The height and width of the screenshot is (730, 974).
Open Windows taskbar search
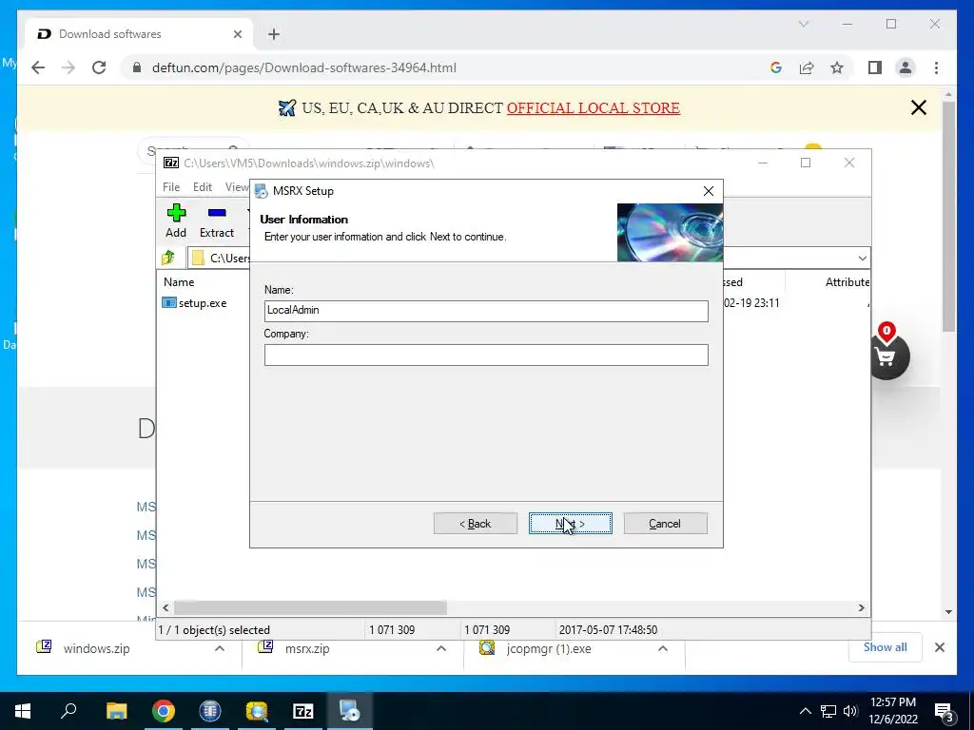(68, 711)
